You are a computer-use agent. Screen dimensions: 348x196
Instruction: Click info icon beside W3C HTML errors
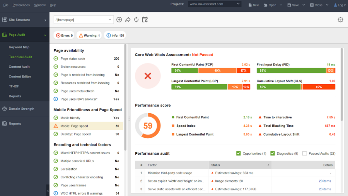tap(56, 193)
